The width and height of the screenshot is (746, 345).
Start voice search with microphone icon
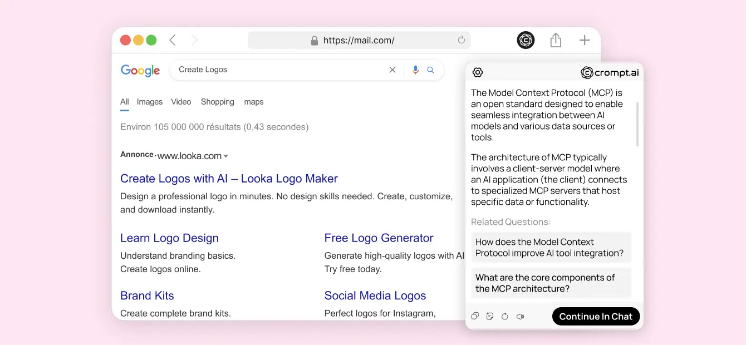(415, 70)
